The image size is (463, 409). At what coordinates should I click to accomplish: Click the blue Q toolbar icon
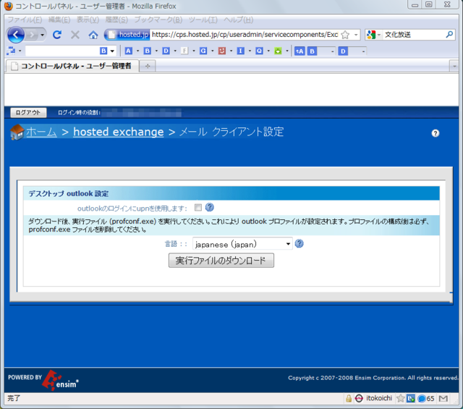(x=259, y=51)
